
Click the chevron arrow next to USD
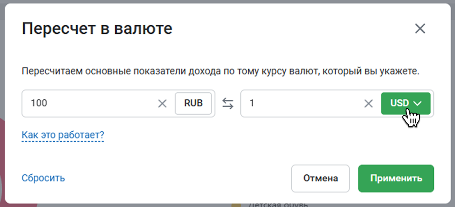coord(417,104)
